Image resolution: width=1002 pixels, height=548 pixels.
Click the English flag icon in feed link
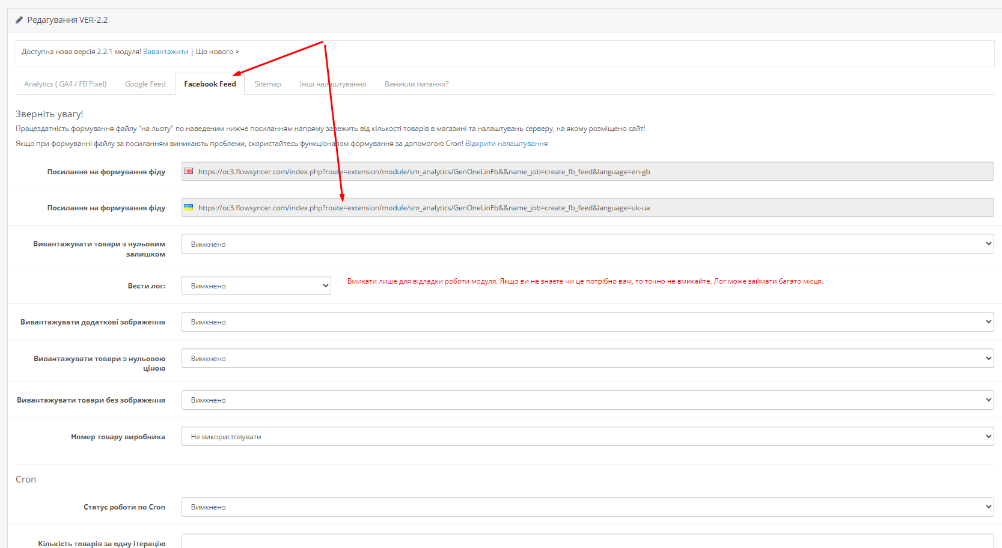tap(189, 171)
